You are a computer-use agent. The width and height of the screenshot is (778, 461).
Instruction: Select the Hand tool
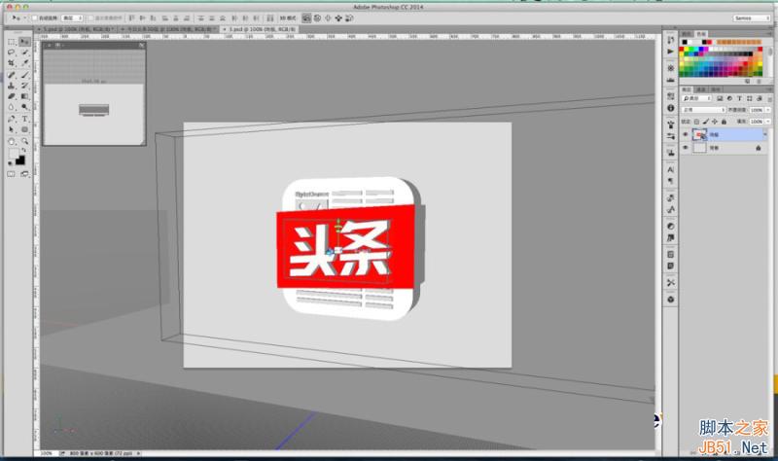[x=12, y=140]
